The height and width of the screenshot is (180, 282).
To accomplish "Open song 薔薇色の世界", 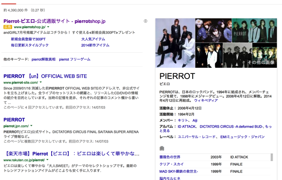I will (170, 157).
